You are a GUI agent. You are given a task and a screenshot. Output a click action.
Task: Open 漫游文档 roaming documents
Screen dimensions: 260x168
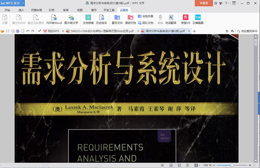[130, 19]
